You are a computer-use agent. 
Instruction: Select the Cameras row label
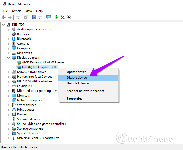pyautogui.click(x=23, y=44)
